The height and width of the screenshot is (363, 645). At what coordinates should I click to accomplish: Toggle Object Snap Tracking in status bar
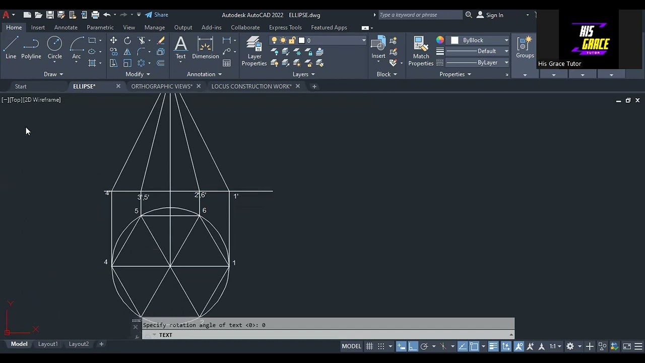[463, 346]
